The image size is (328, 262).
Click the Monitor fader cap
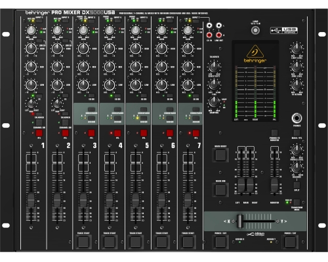[274, 185]
